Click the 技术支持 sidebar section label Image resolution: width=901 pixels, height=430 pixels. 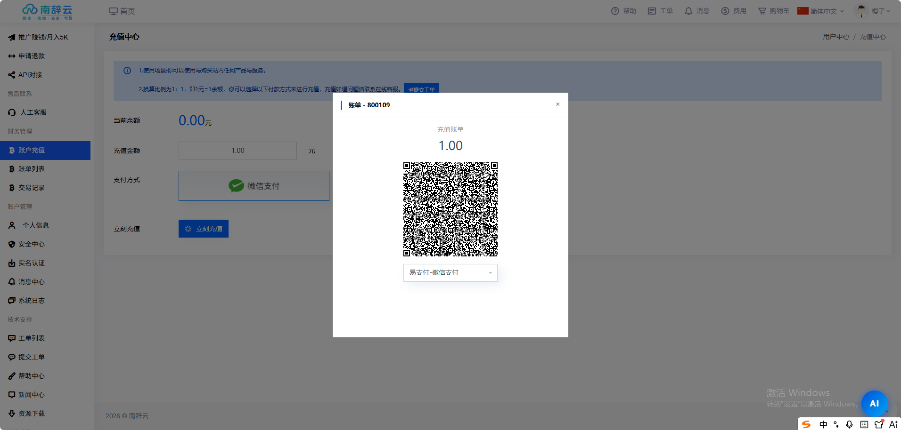pos(20,319)
